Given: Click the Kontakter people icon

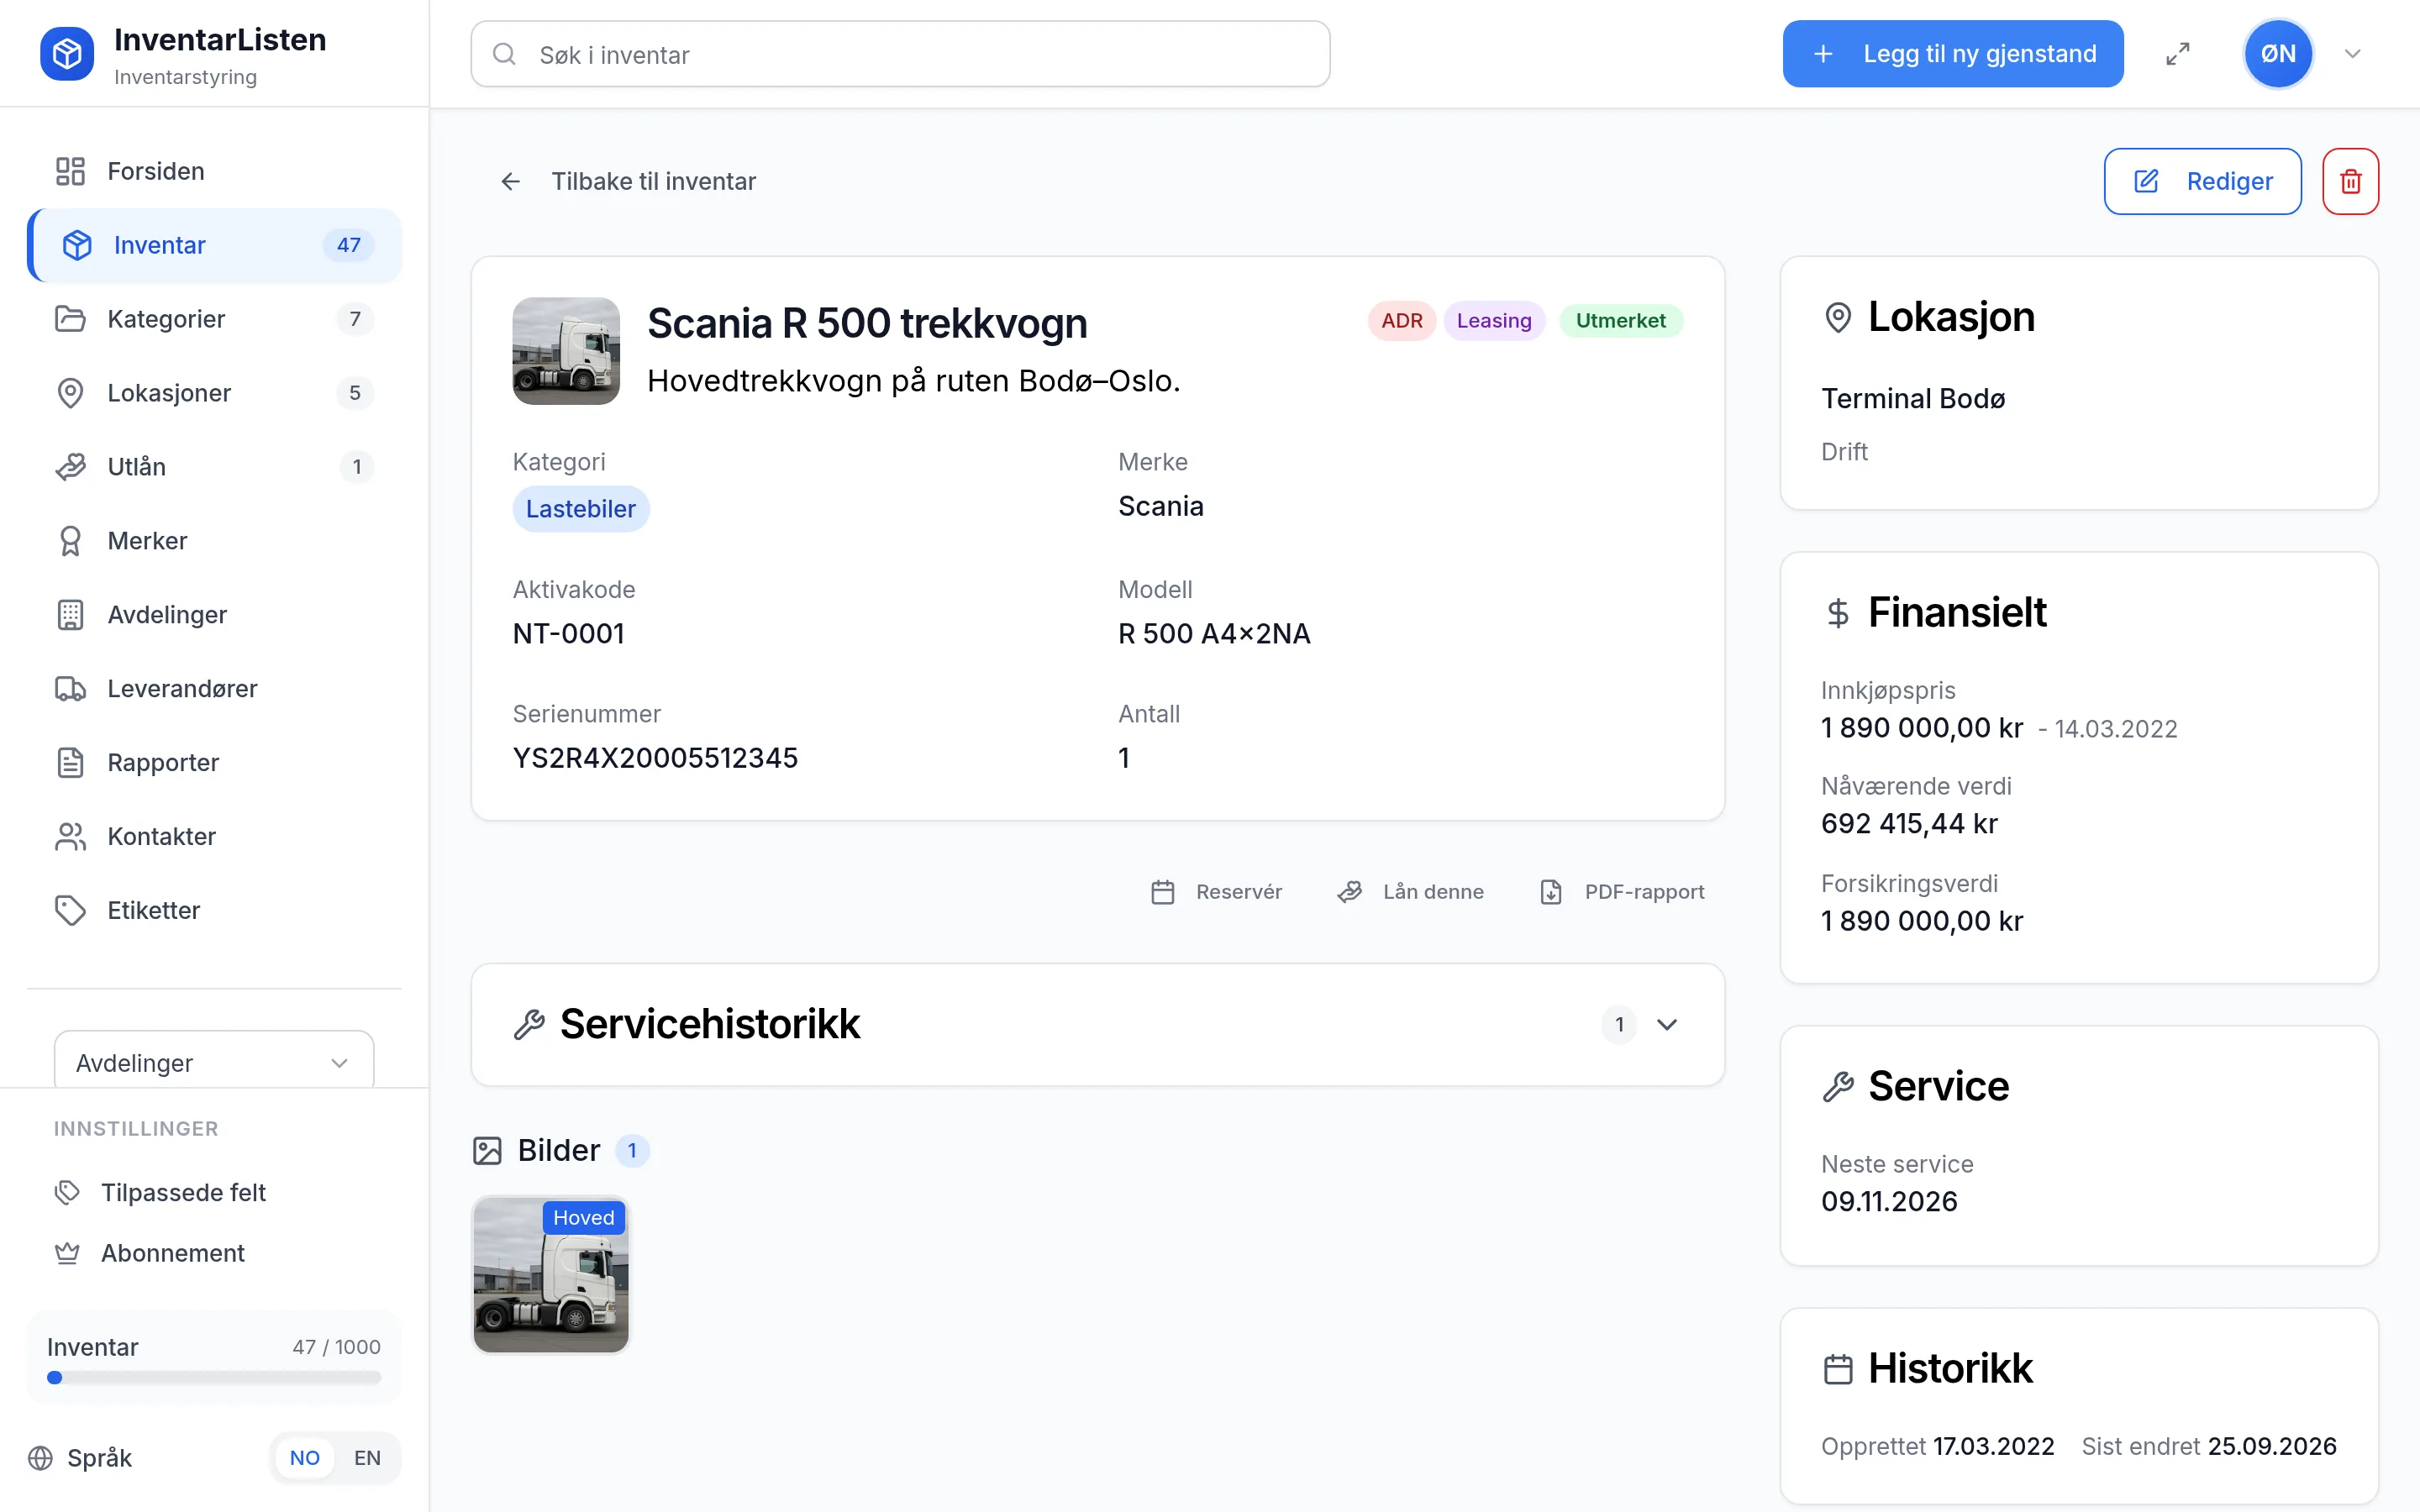Looking at the screenshot, I should 70,837.
